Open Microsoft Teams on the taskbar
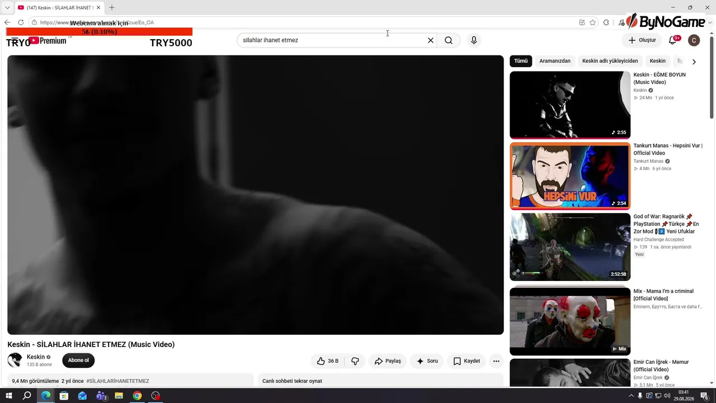The height and width of the screenshot is (403, 716). tap(101, 396)
